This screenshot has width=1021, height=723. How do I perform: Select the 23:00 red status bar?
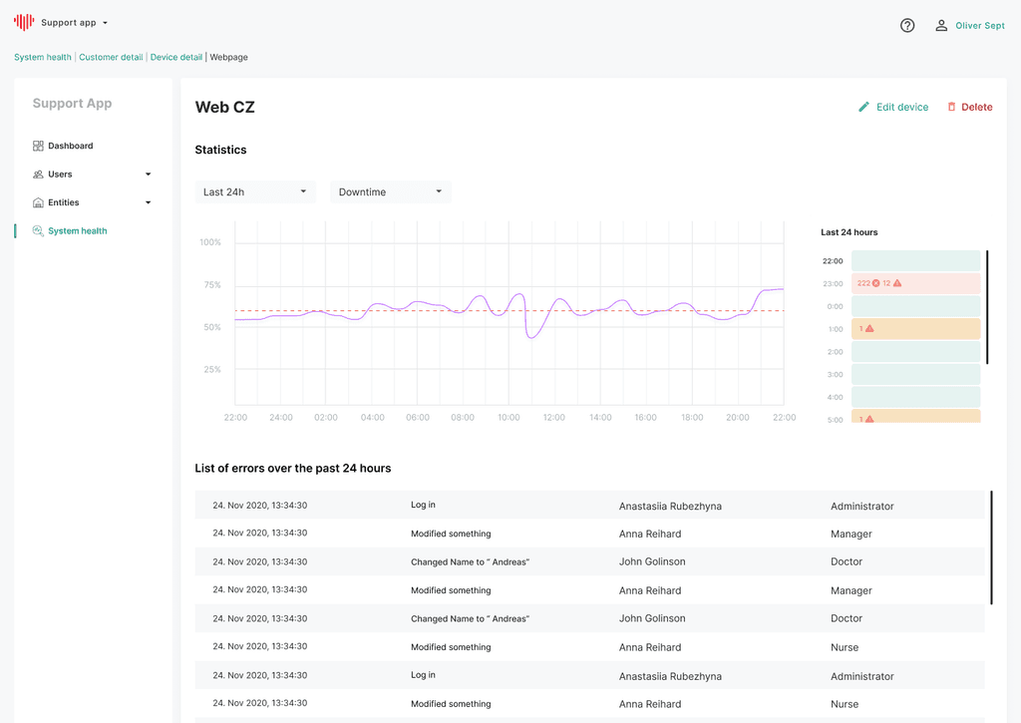(x=915, y=283)
